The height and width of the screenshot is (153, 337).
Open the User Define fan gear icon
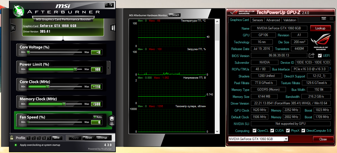tap(111, 121)
